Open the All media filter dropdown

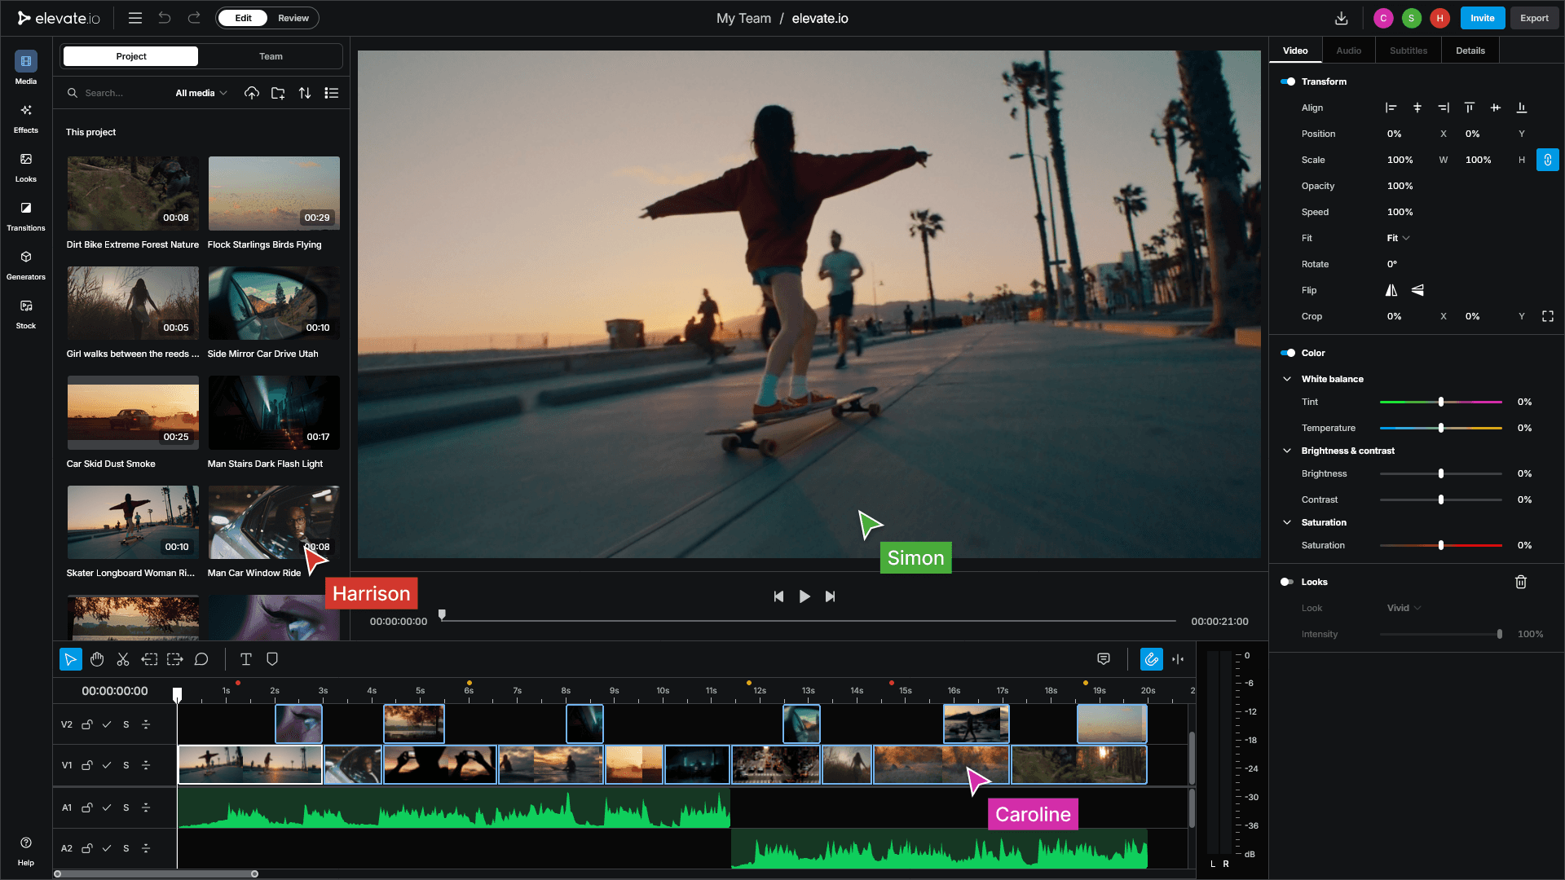coord(201,93)
